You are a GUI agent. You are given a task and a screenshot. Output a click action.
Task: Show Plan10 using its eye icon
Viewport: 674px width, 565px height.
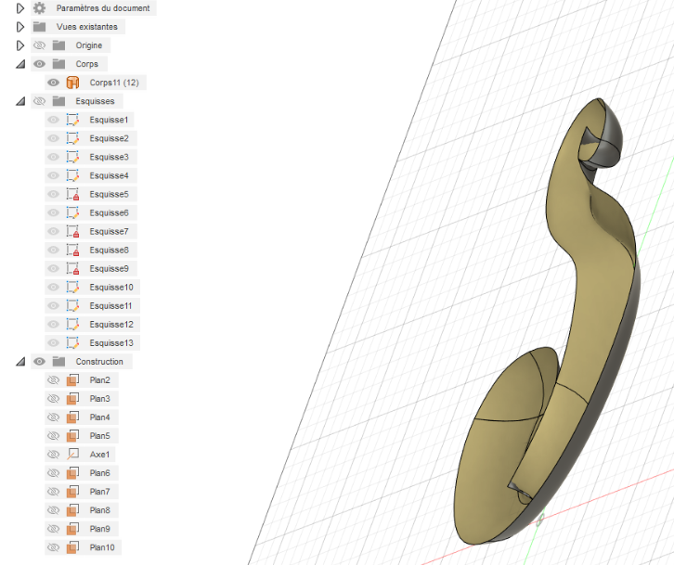coord(53,547)
